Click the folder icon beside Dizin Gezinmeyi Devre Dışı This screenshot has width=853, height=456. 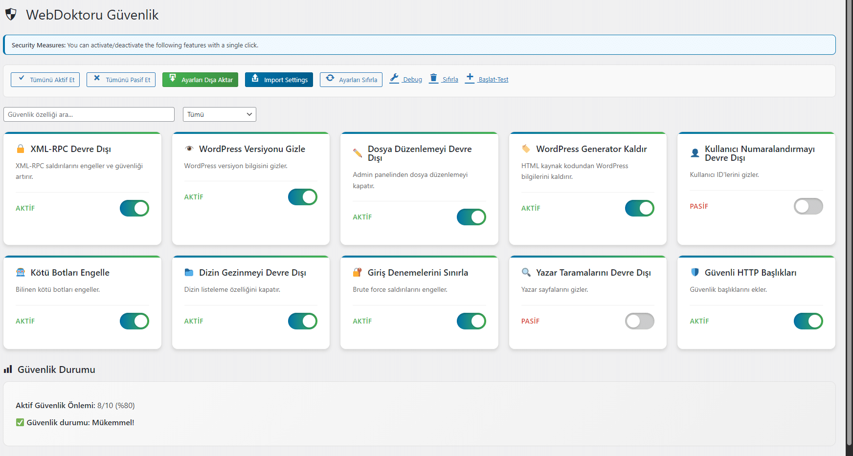tap(189, 272)
